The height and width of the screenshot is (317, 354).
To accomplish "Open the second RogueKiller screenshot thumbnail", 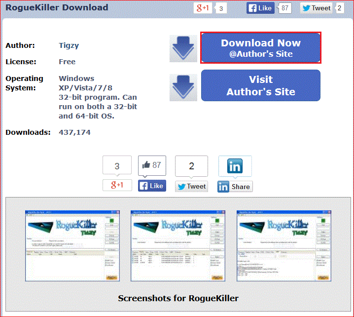I will pyautogui.click(x=178, y=246).
